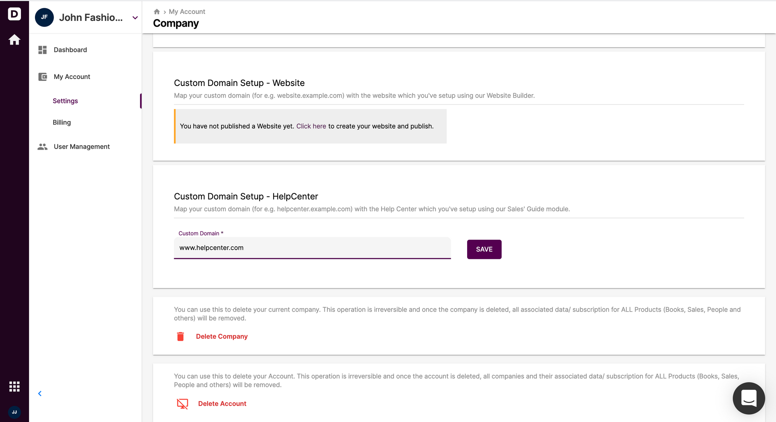Click My Account breadcrumb link
The height and width of the screenshot is (422, 776).
(x=187, y=12)
